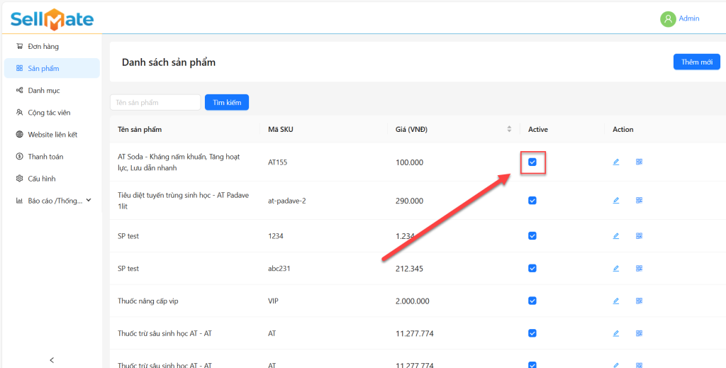
Task: Click edit pencil icon for the VIP product
Action: (x=616, y=301)
